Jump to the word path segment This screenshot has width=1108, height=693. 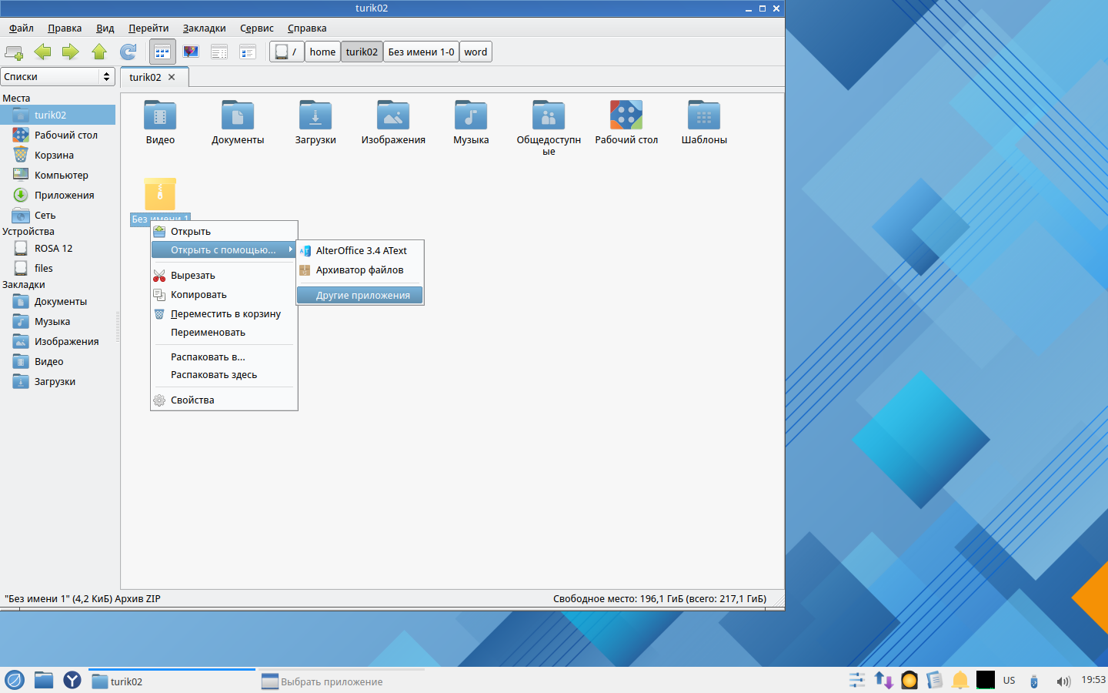pyautogui.click(x=476, y=52)
